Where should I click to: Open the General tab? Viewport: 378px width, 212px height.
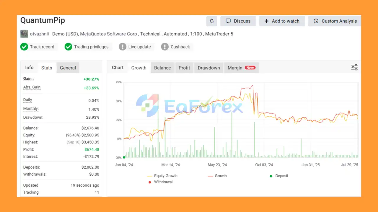pos(68,68)
